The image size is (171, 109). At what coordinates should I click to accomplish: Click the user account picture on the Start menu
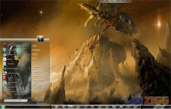point(40,39)
